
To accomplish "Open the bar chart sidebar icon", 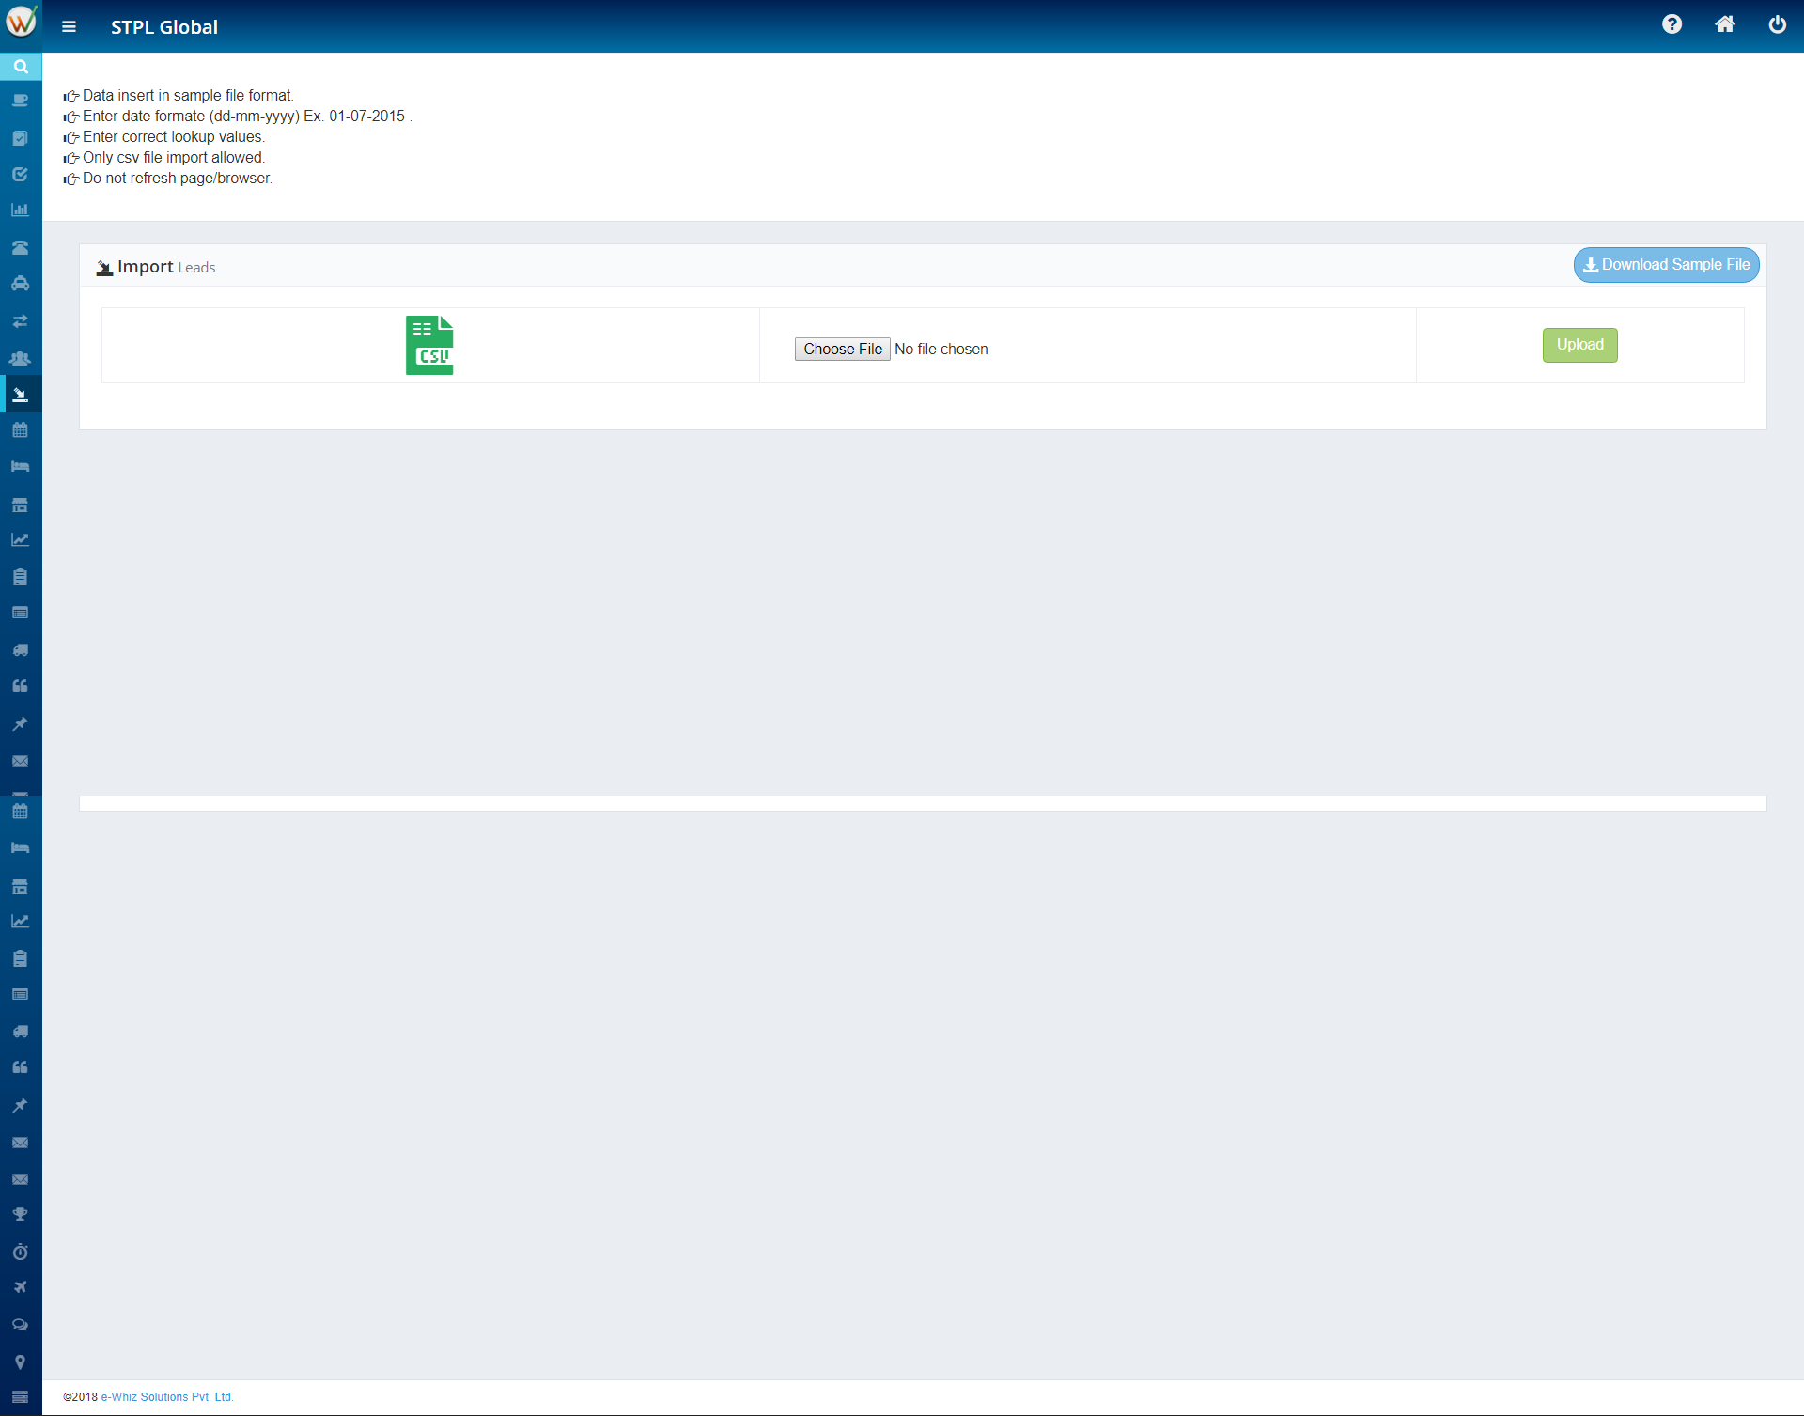I will [21, 210].
